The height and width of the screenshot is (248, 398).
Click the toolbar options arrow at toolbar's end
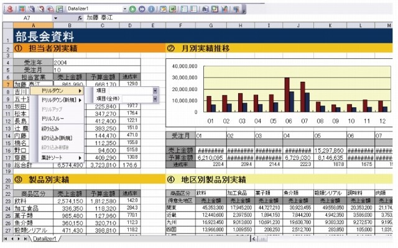pos(244,10)
